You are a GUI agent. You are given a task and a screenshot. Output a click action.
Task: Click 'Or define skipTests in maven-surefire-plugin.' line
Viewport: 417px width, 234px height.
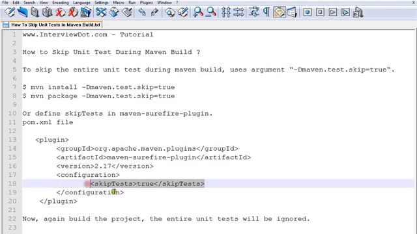[x=117, y=114]
